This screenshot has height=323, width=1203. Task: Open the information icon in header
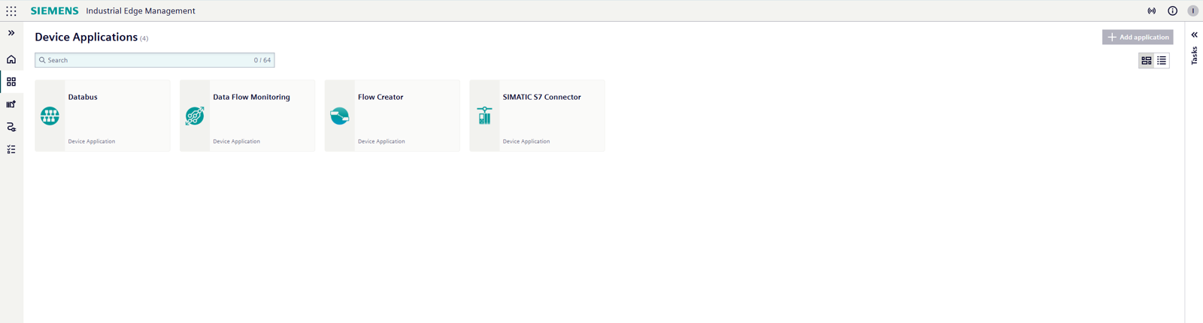click(x=1172, y=11)
